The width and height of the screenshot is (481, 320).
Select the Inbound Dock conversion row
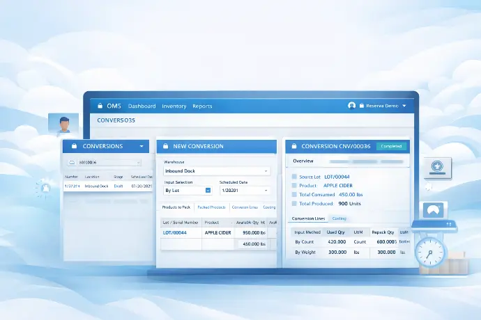click(x=108, y=186)
